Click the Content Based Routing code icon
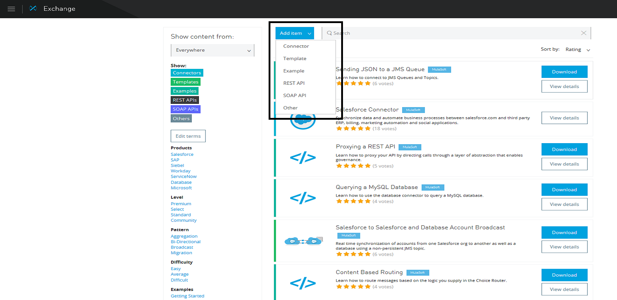This screenshot has height=300, width=617. click(303, 283)
